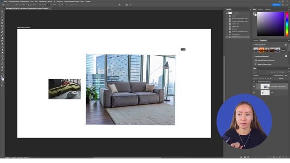Select the Pen tool

2,56
